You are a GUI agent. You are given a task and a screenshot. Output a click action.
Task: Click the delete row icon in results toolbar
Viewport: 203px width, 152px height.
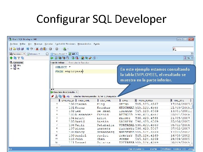point(64,96)
